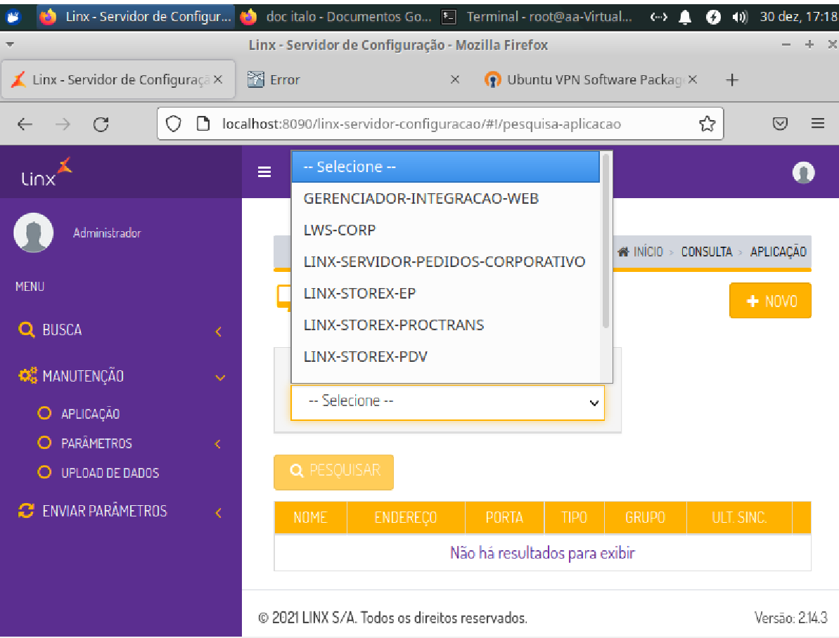
Task: Open the user avatar in purple header
Action: pos(803,172)
